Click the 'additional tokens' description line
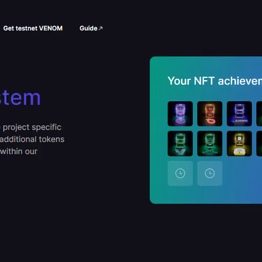262x262 pixels. point(32,139)
